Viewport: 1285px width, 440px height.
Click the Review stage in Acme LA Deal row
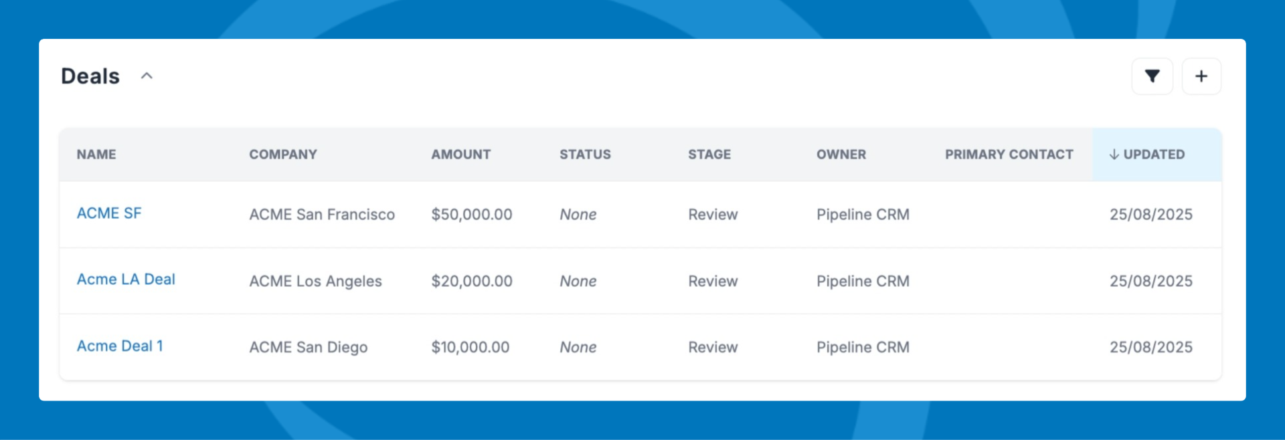click(x=713, y=282)
